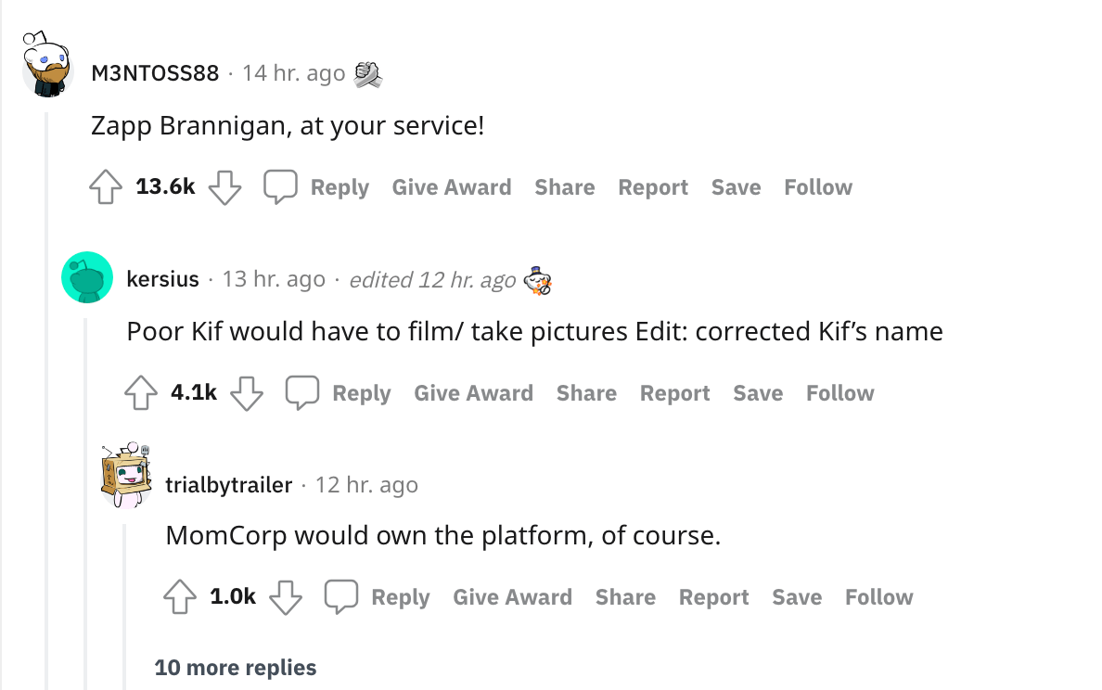Downvote M3NTOSS88's Zapp Brannigan comment
Viewport: 1102px width, 690px height.
click(224, 187)
